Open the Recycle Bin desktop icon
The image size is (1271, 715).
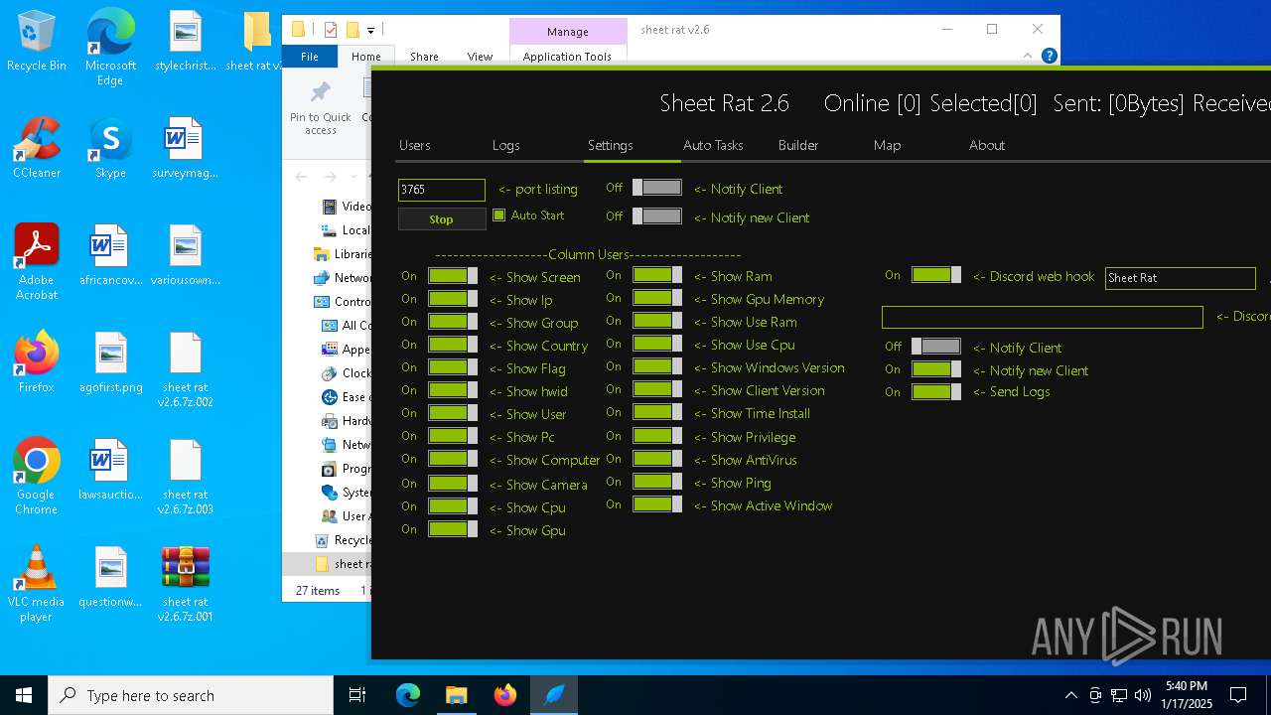coord(37,42)
